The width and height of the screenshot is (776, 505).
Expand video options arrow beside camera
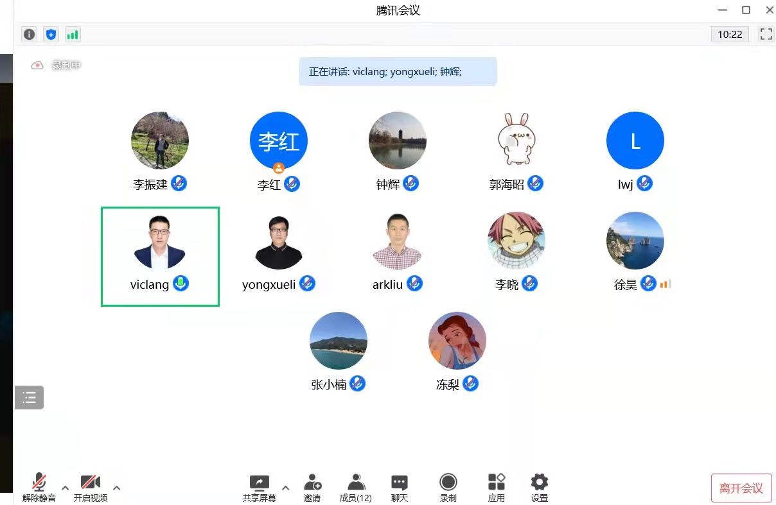click(116, 488)
